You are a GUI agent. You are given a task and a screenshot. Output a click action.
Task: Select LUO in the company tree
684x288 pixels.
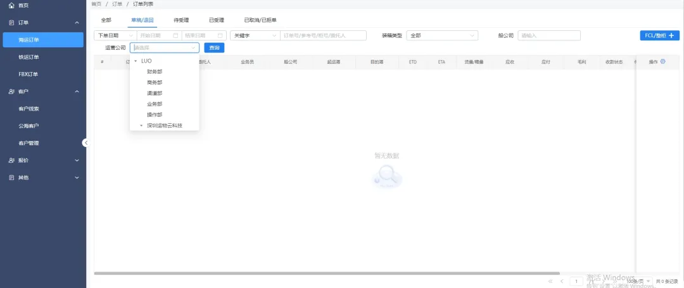click(x=146, y=61)
